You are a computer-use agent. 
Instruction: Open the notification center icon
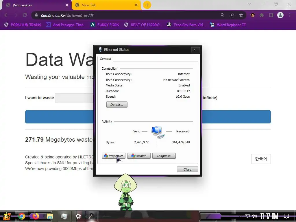tap(286, 216)
